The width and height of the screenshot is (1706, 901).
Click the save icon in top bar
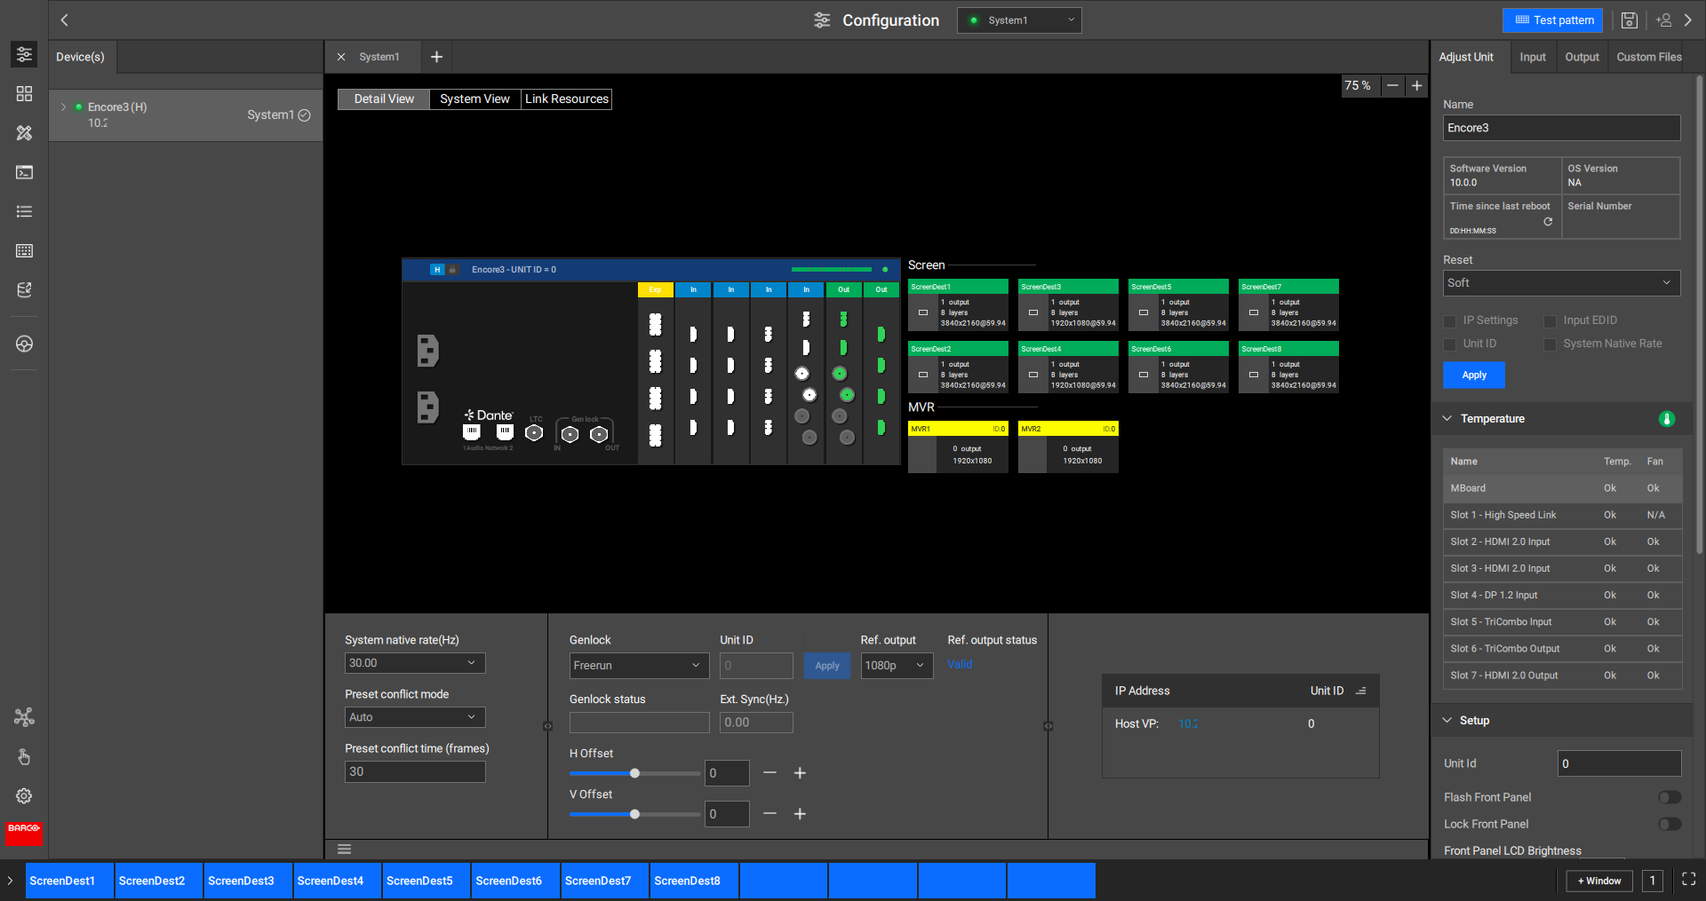1629,20
